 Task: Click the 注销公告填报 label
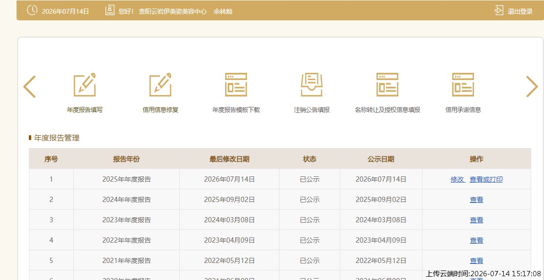click(312, 110)
